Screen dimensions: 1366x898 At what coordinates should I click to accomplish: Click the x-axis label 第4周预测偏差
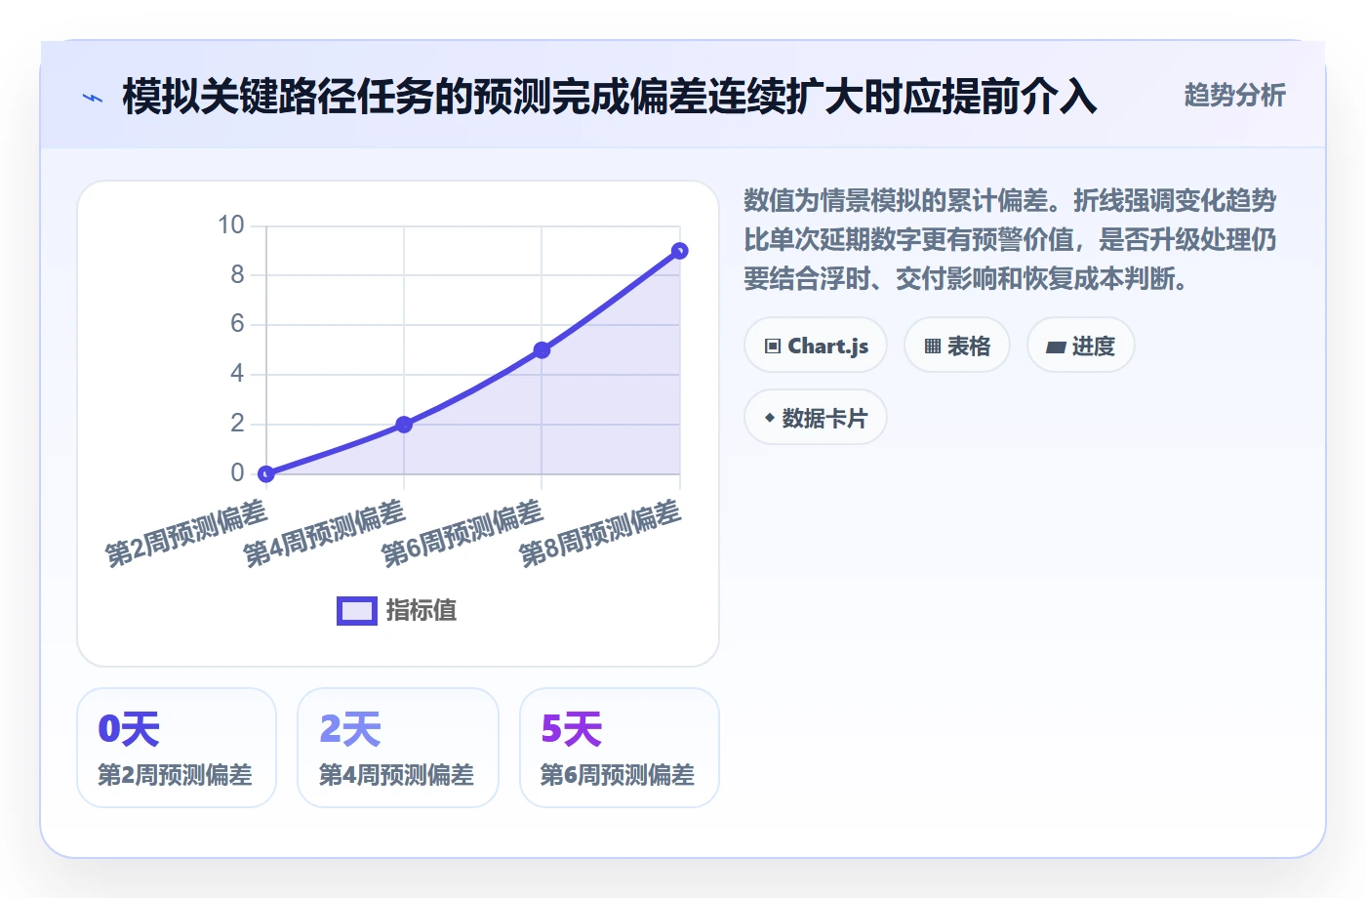tap(324, 533)
